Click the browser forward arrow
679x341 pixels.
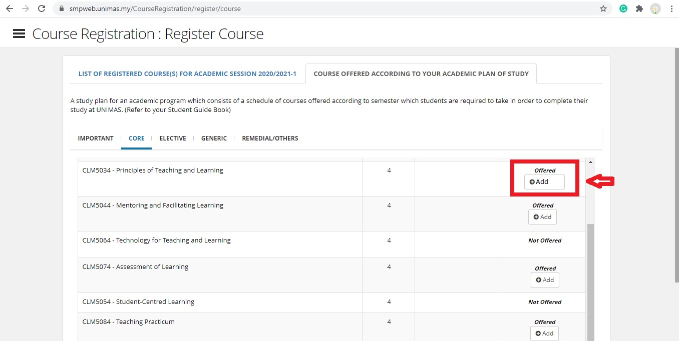coord(26,8)
